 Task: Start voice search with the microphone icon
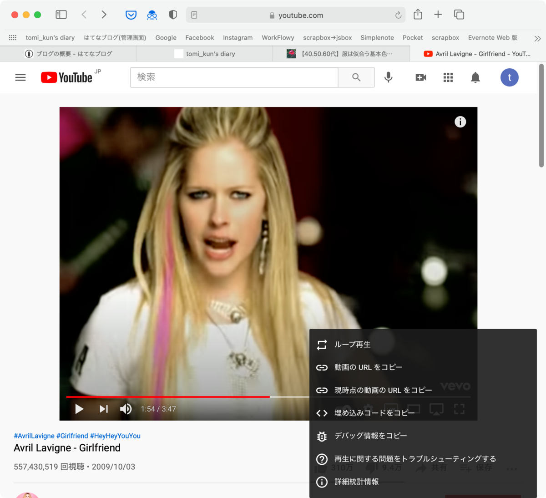(389, 77)
